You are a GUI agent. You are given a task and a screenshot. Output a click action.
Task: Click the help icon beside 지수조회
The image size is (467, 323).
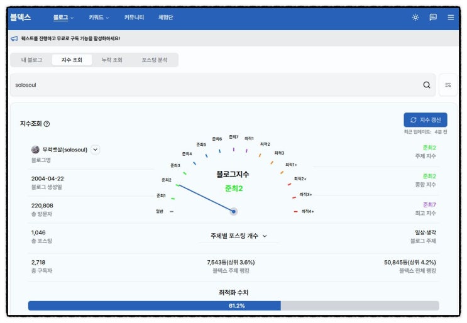pos(47,124)
